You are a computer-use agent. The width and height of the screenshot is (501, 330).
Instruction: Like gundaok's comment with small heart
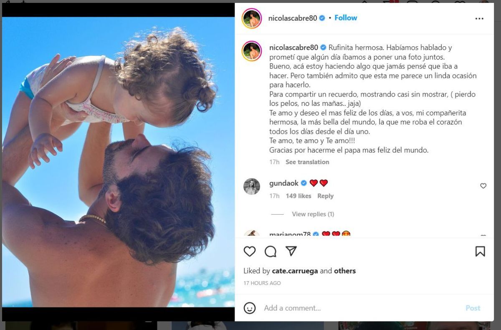(483, 186)
